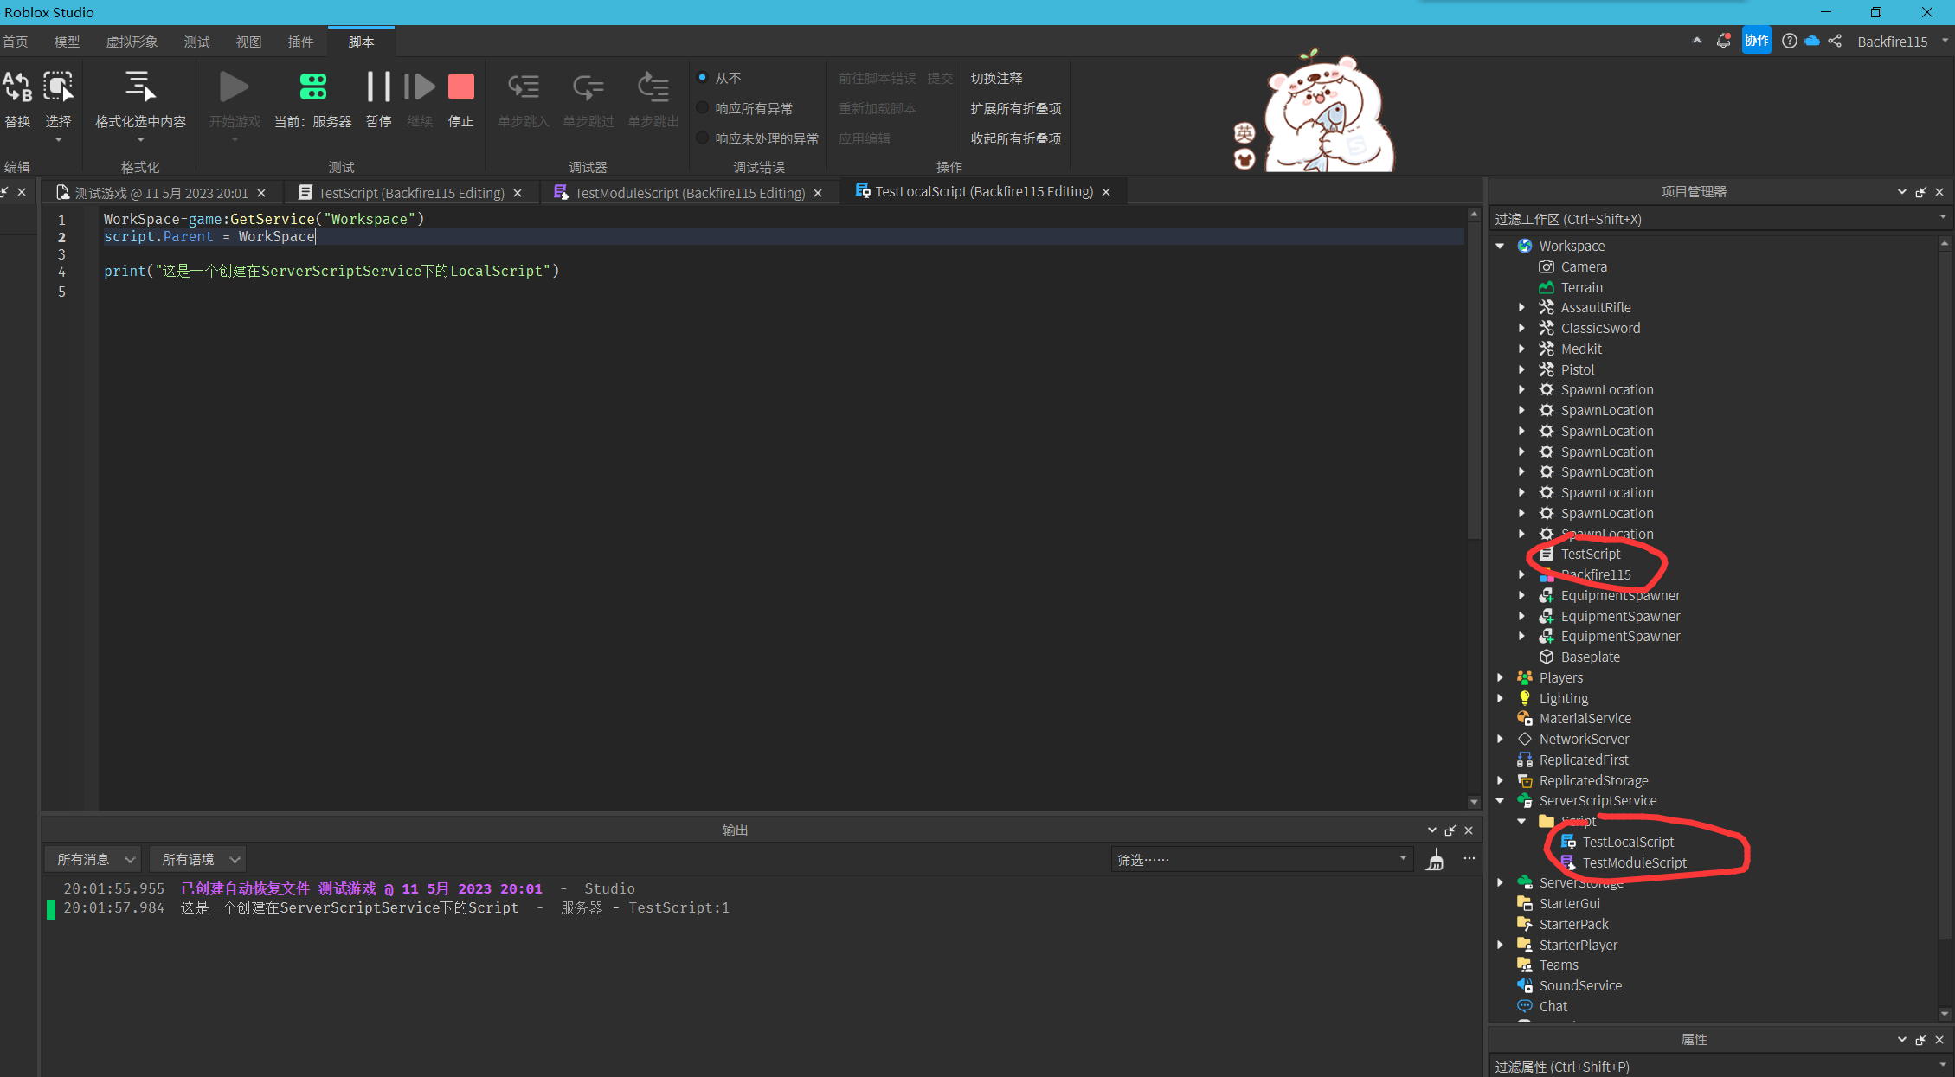This screenshot has height=1077, width=1955.
Task: Click the greyed Play (开始游戏) button
Action: [x=234, y=87]
